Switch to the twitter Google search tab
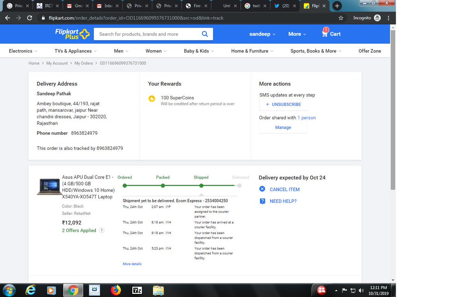This screenshot has width=466, height=297. (x=256, y=6)
